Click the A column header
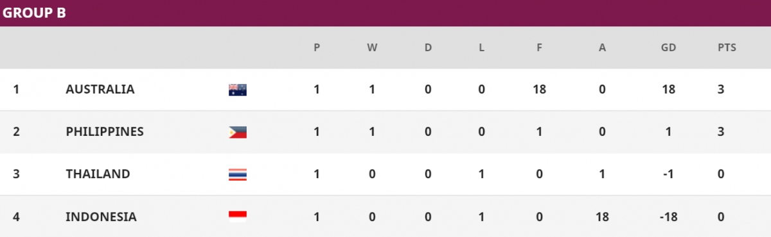 [x=602, y=47]
